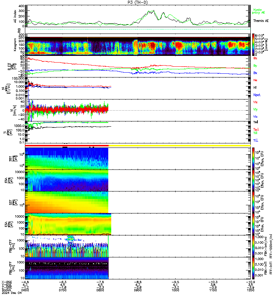Select the green 'Ti∥' legend label
The image size is (279, 298).
coord(255,133)
